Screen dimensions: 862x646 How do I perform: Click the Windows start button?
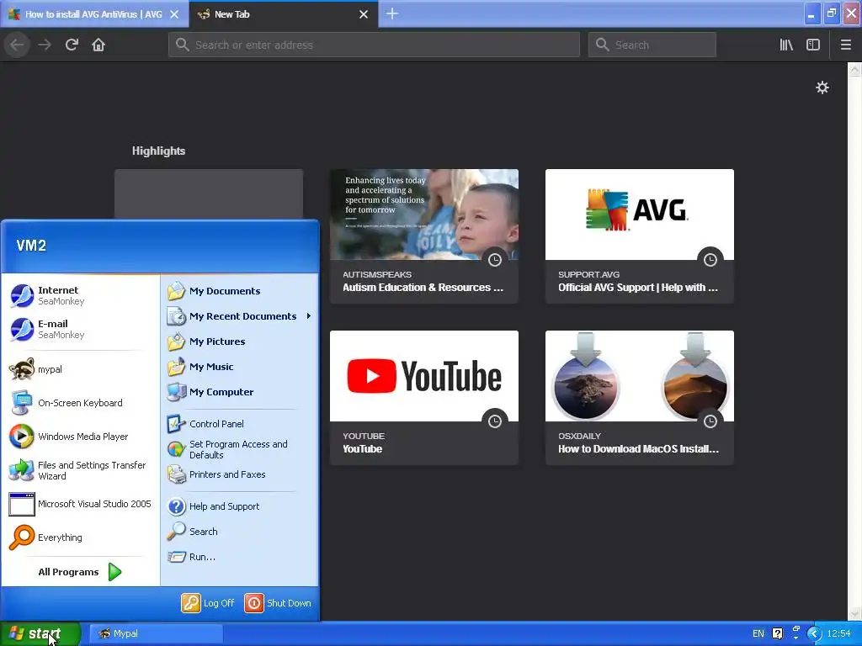click(40, 633)
